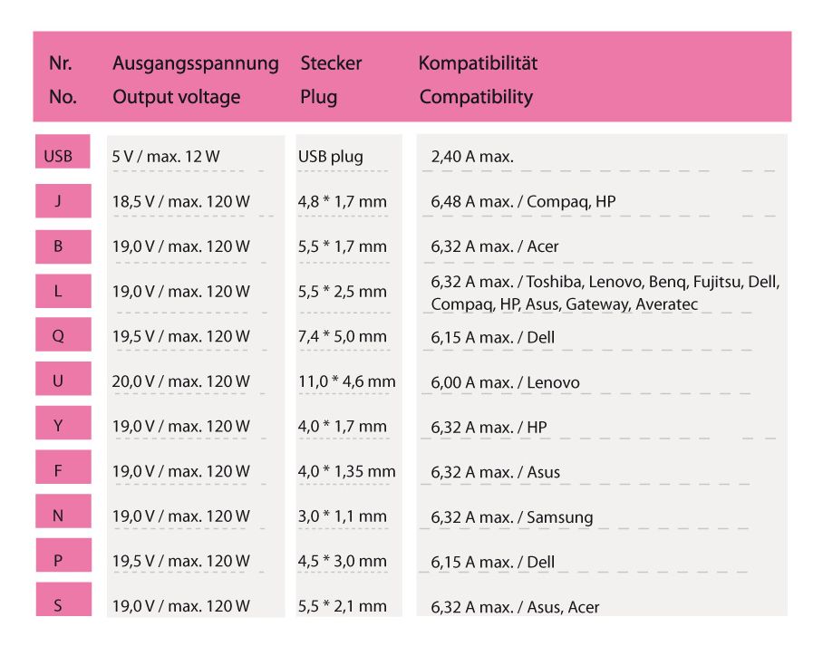Click the pink N row label
This screenshot has width=823, height=646.
pos(63,511)
